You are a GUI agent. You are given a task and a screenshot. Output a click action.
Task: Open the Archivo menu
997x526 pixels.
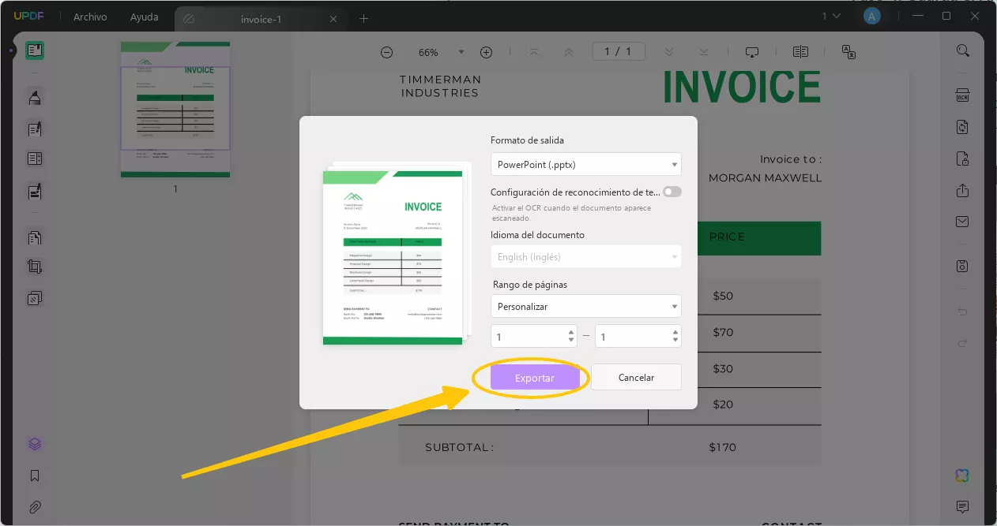tap(90, 17)
